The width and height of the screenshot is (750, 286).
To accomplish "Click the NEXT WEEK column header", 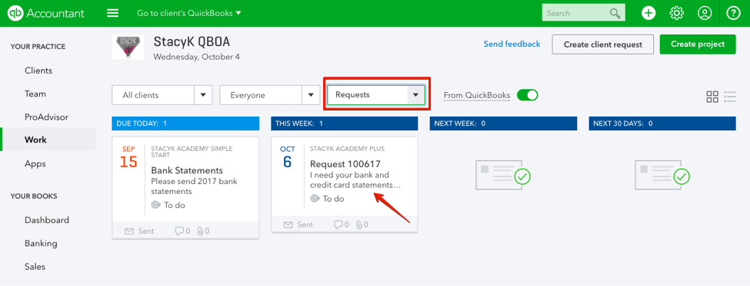I will coord(503,123).
